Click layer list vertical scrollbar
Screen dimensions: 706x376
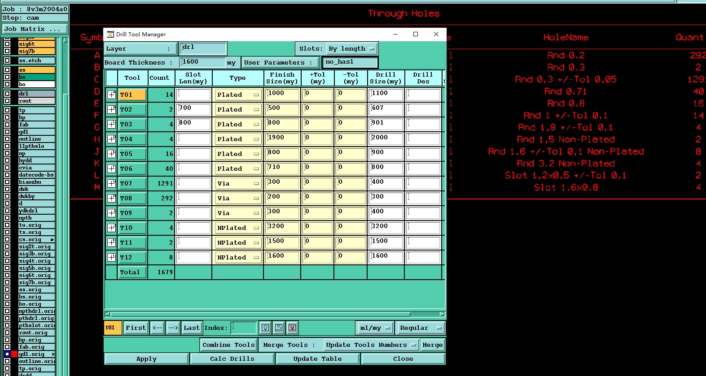(x=65, y=206)
